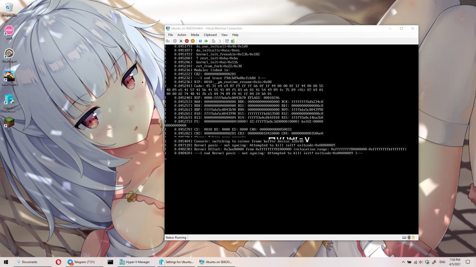Open Opera browser from taskbar
The width and height of the screenshot is (476, 267).
pyautogui.click(x=58, y=262)
